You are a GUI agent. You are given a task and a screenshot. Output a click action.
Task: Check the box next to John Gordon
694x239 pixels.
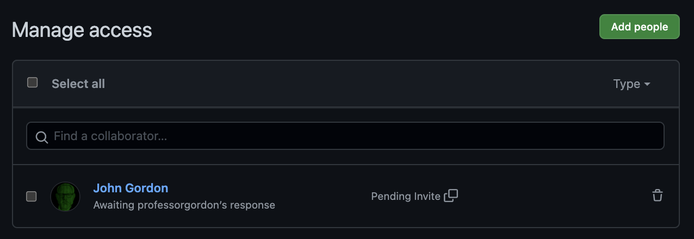pyautogui.click(x=32, y=197)
